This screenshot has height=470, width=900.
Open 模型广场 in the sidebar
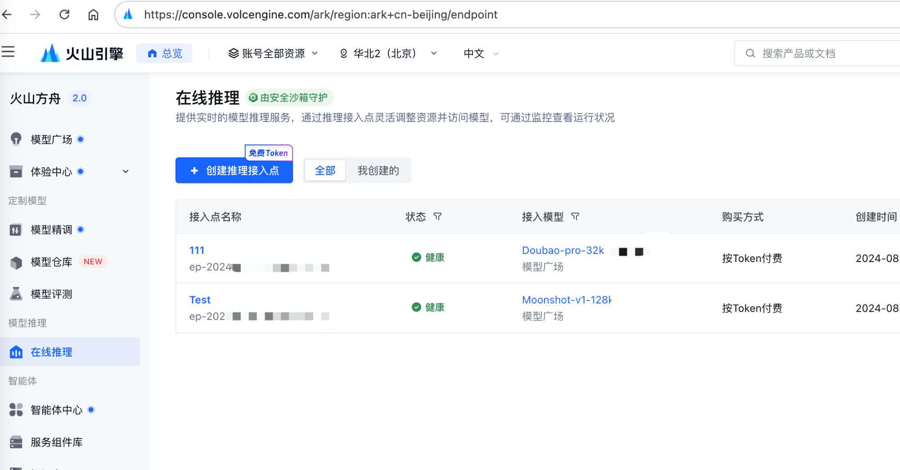tap(51, 140)
